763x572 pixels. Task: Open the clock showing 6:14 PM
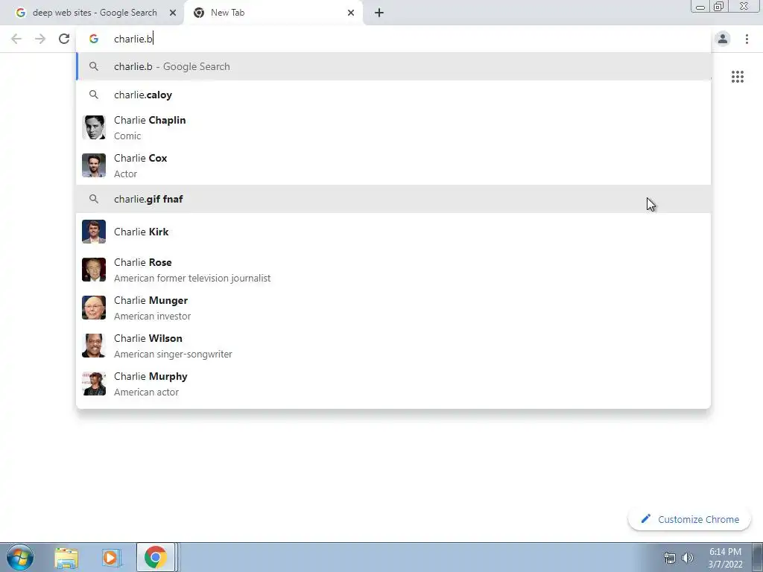(725, 558)
